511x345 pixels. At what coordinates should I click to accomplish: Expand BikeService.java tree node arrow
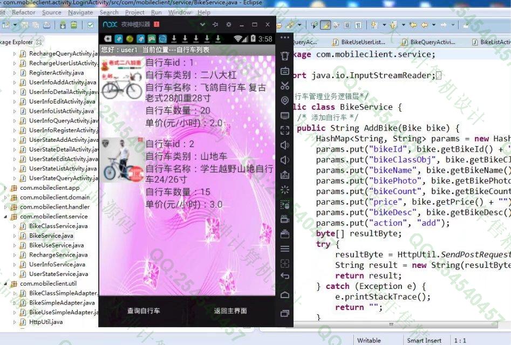(15, 236)
